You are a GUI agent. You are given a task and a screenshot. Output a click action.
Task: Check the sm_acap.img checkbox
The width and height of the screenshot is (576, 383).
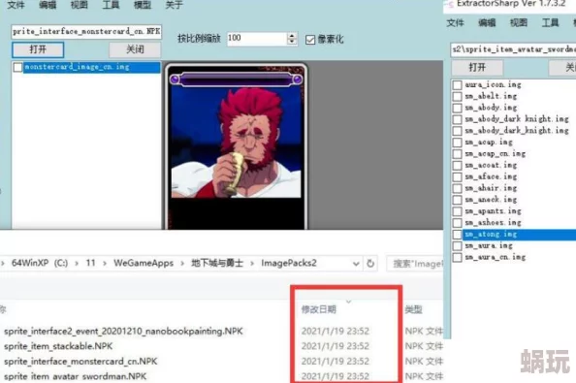tap(457, 143)
